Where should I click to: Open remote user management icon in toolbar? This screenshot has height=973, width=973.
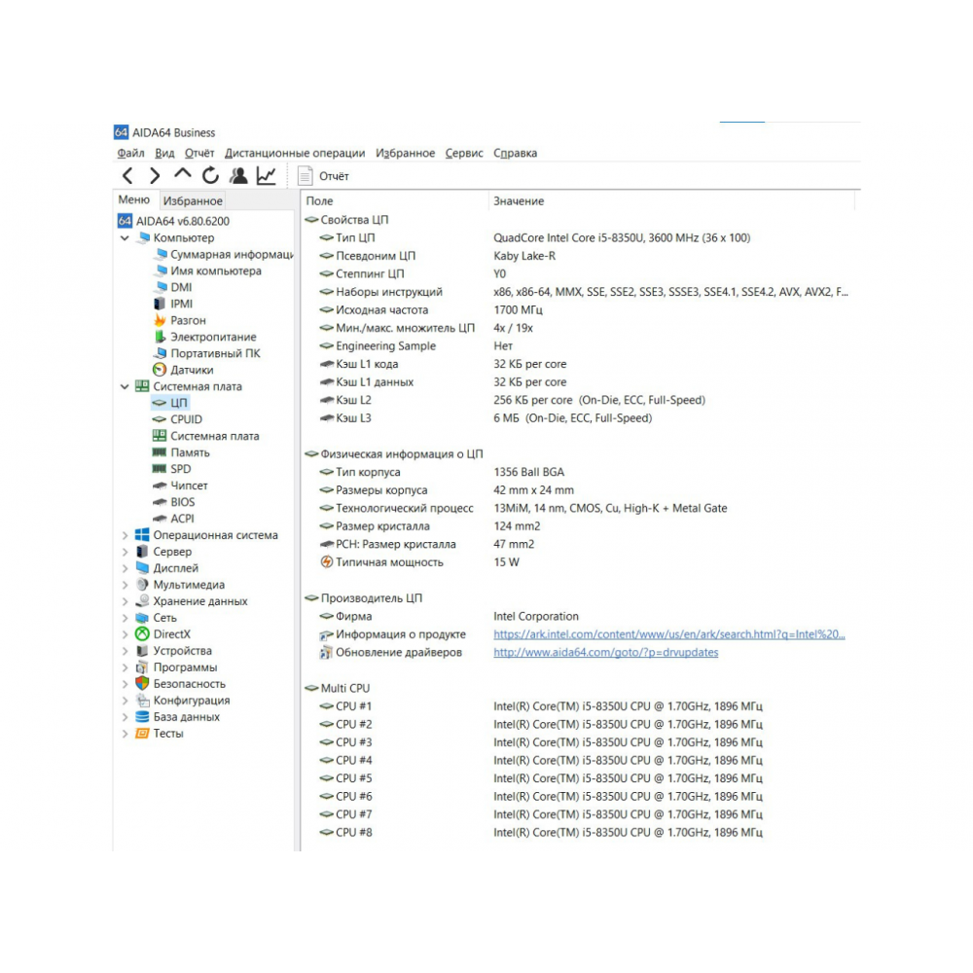point(238,176)
